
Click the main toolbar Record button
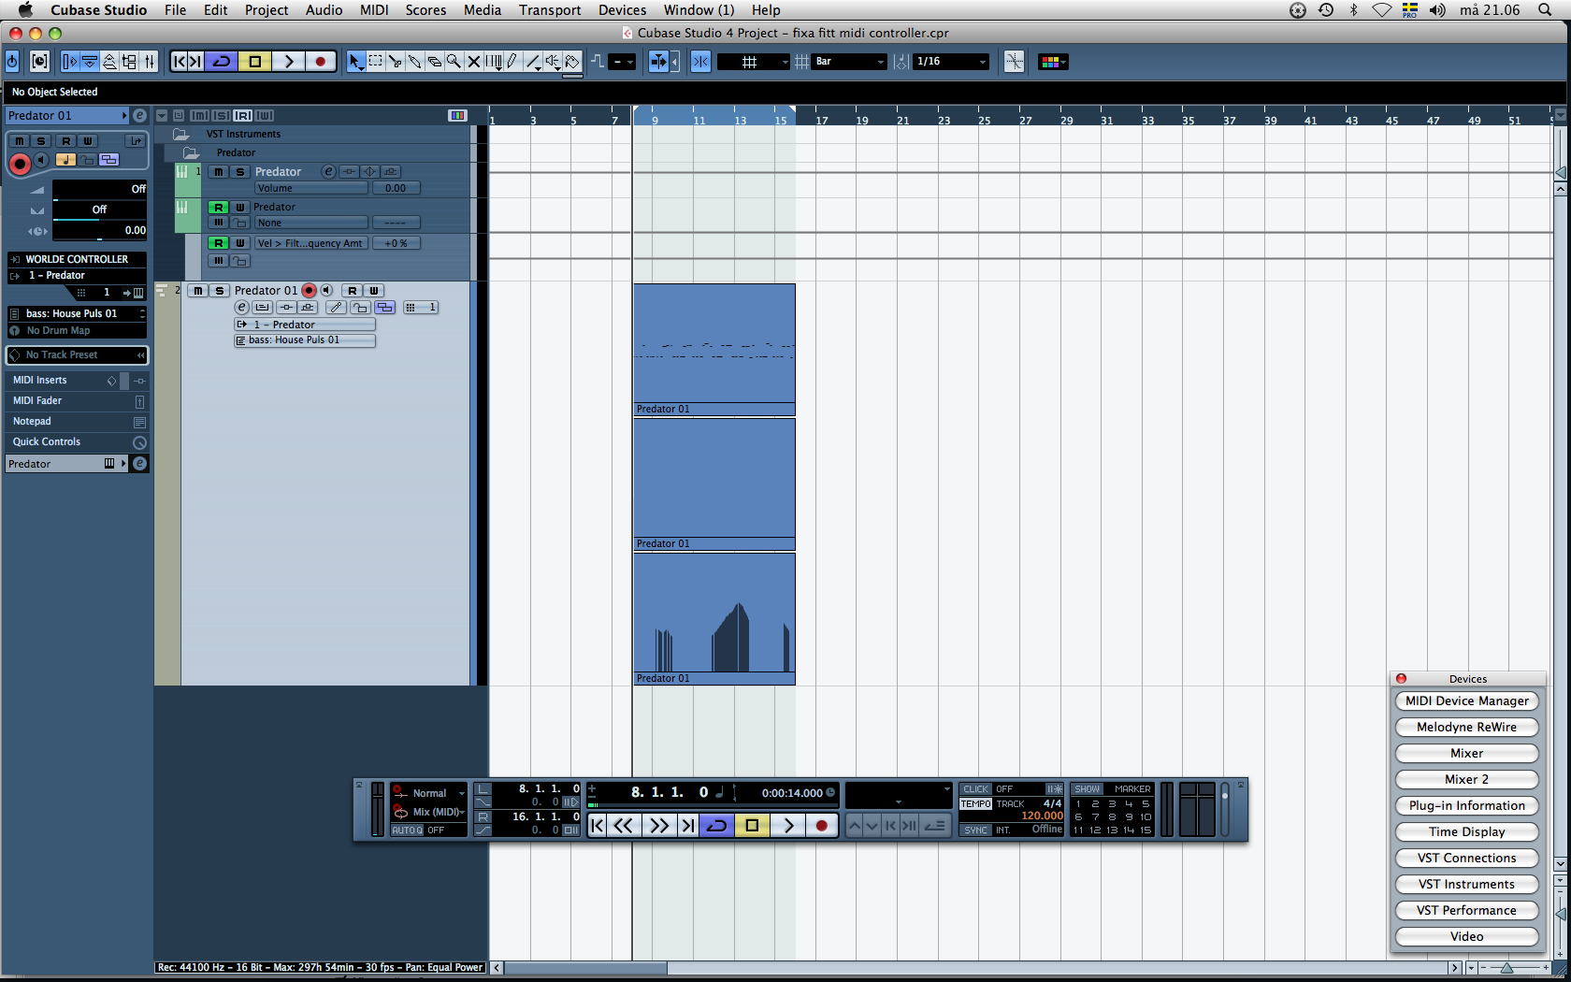point(320,62)
